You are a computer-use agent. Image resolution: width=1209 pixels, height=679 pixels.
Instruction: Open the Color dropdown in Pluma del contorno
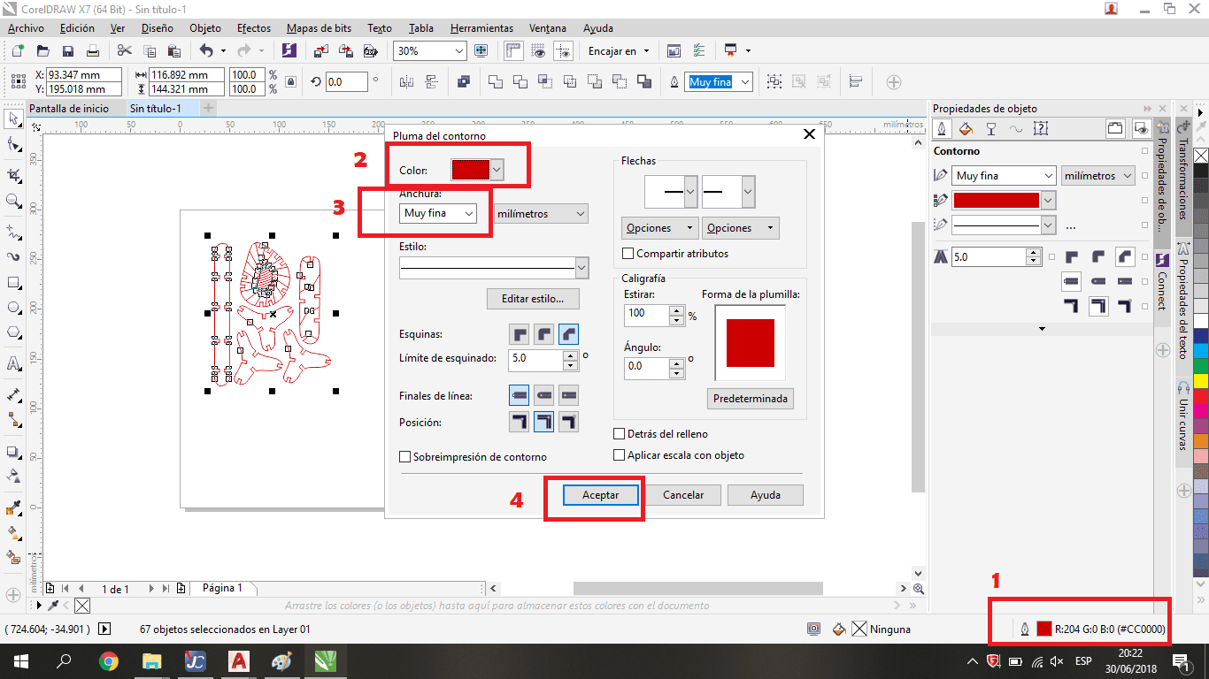[497, 170]
